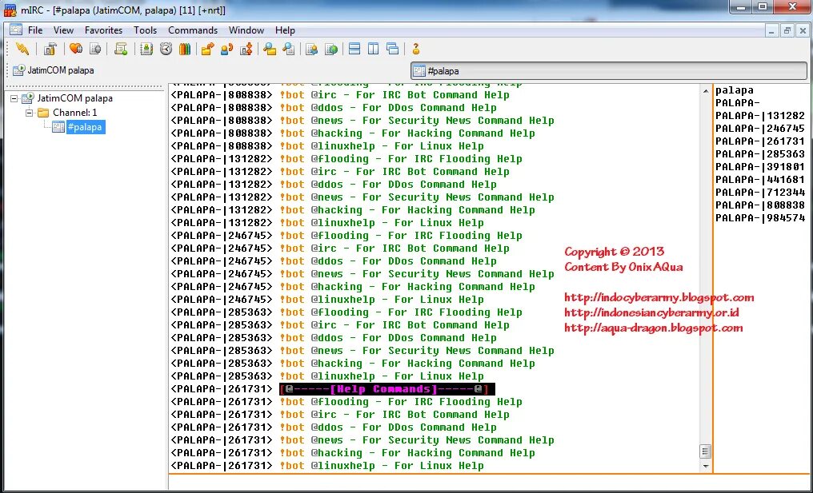Image resolution: width=813 pixels, height=493 pixels.
Task: Select PALAPA-|984574 in the nick list
Action: [x=760, y=218]
